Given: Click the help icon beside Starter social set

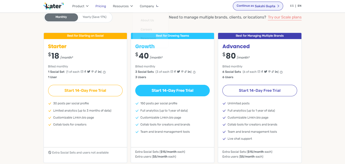Looking at the screenshot, I should 104,72.
